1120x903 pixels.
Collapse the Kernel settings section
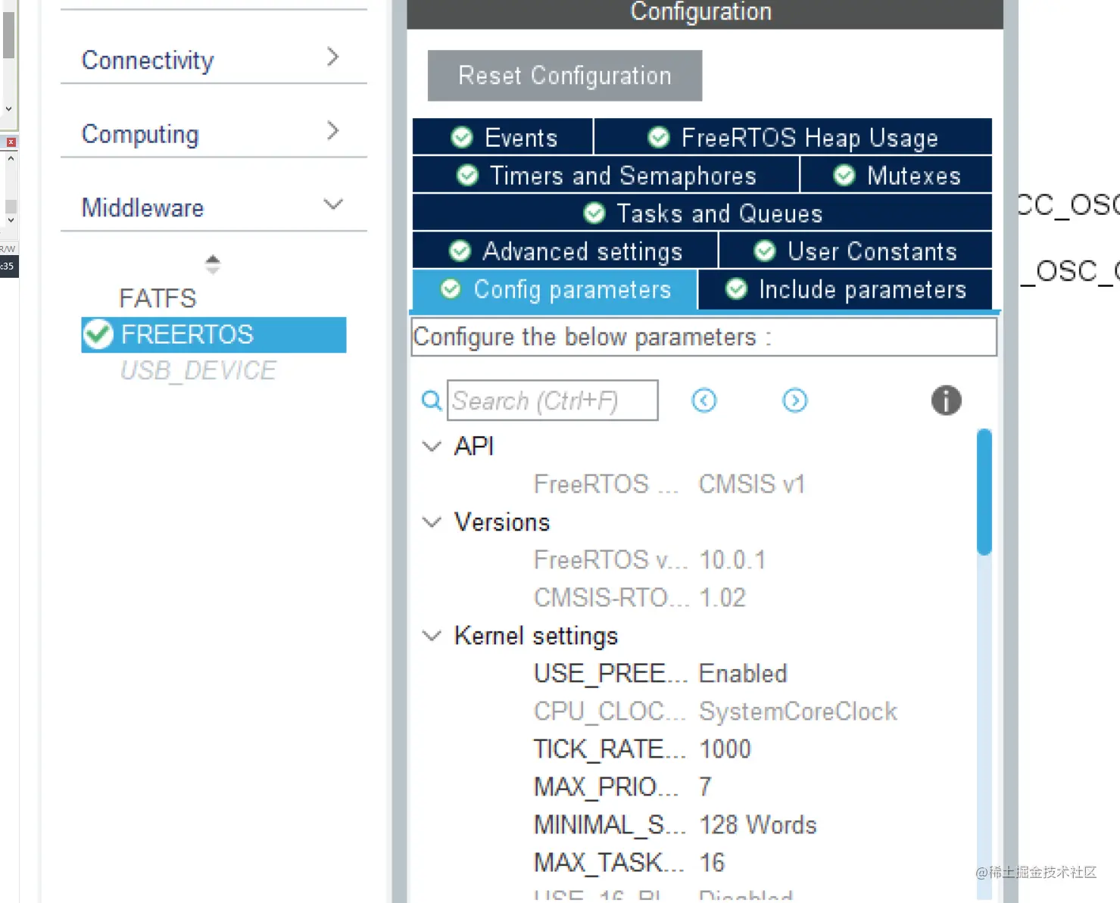click(432, 636)
